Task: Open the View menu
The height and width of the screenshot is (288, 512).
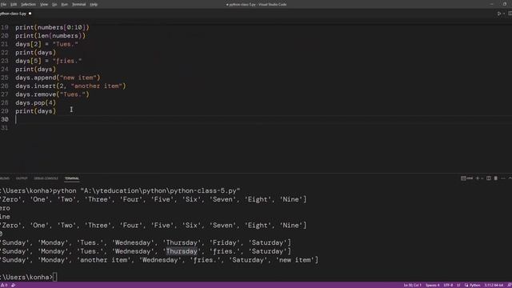Action: [44, 4]
